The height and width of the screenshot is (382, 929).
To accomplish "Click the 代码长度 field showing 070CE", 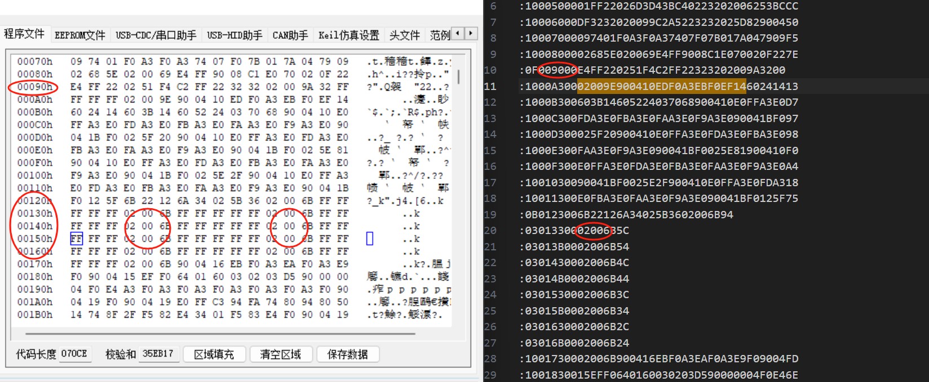I will click(x=74, y=354).
